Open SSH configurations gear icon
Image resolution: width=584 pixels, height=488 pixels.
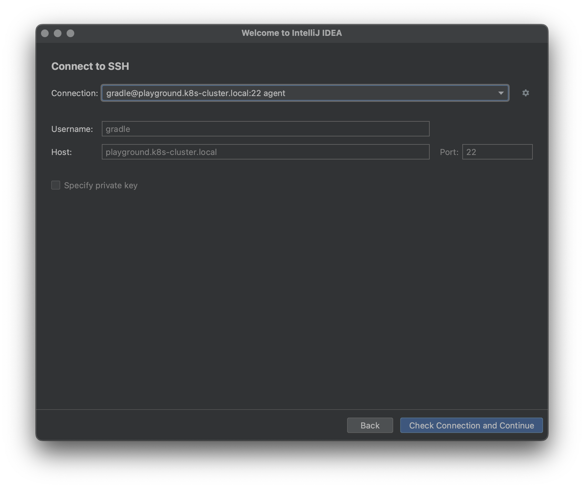(525, 93)
